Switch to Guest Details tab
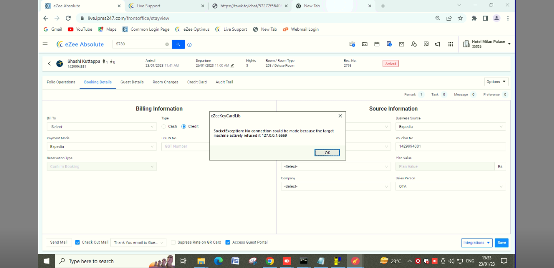554x268 pixels. (132, 82)
